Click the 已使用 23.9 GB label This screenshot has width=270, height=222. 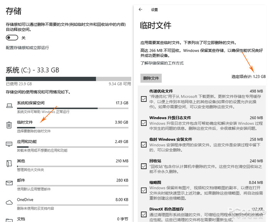19,84
